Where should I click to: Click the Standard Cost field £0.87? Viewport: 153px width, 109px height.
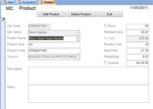click(137, 33)
